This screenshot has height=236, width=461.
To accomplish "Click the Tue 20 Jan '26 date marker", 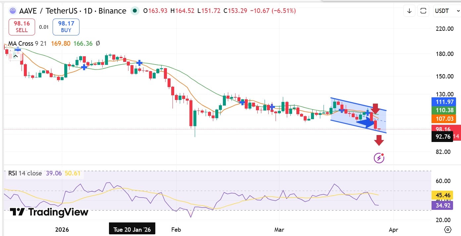I will coord(132,229).
